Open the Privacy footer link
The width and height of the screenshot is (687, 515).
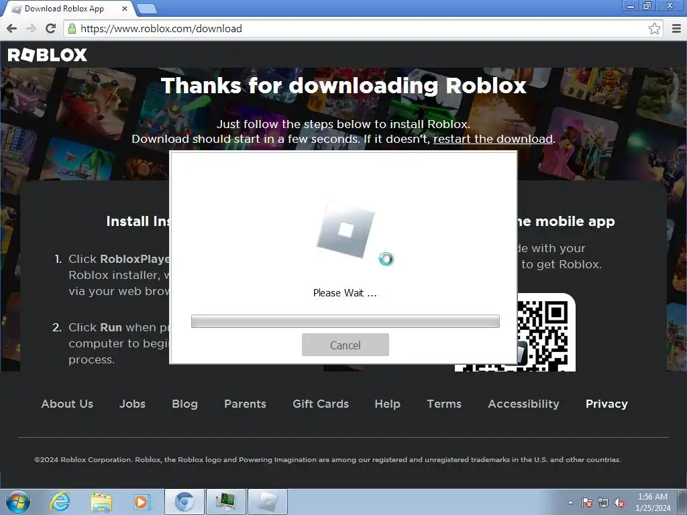[606, 404]
